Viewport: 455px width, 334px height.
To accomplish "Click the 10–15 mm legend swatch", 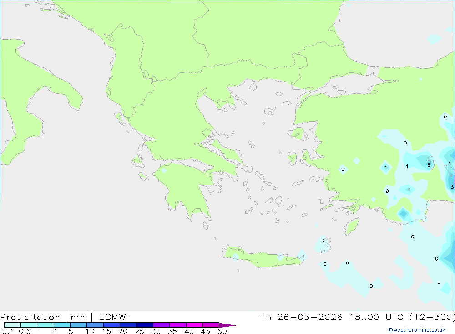I will (95, 325).
